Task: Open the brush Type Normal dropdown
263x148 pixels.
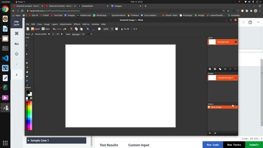Action: (78, 34)
